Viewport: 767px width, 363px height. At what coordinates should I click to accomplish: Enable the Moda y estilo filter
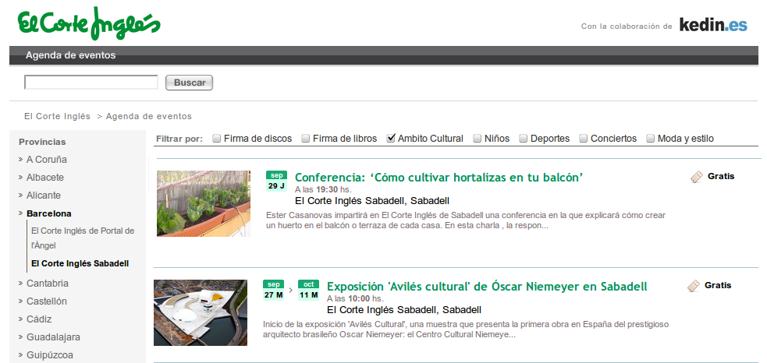[x=651, y=139]
